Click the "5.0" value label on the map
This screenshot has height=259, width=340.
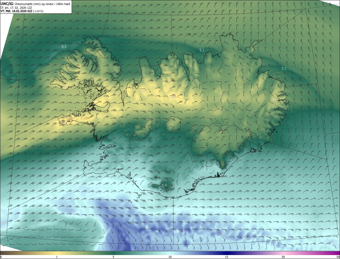click(x=164, y=185)
